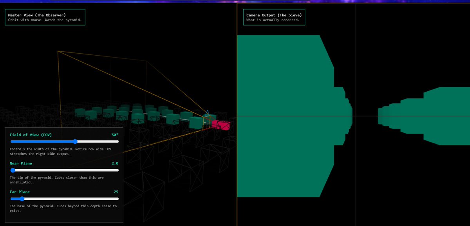Adjust the Field of View slider thumb
The width and height of the screenshot is (470, 226).
[x=75, y=141]
